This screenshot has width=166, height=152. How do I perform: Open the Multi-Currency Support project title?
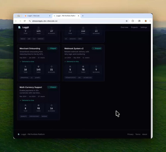[31, 87]
